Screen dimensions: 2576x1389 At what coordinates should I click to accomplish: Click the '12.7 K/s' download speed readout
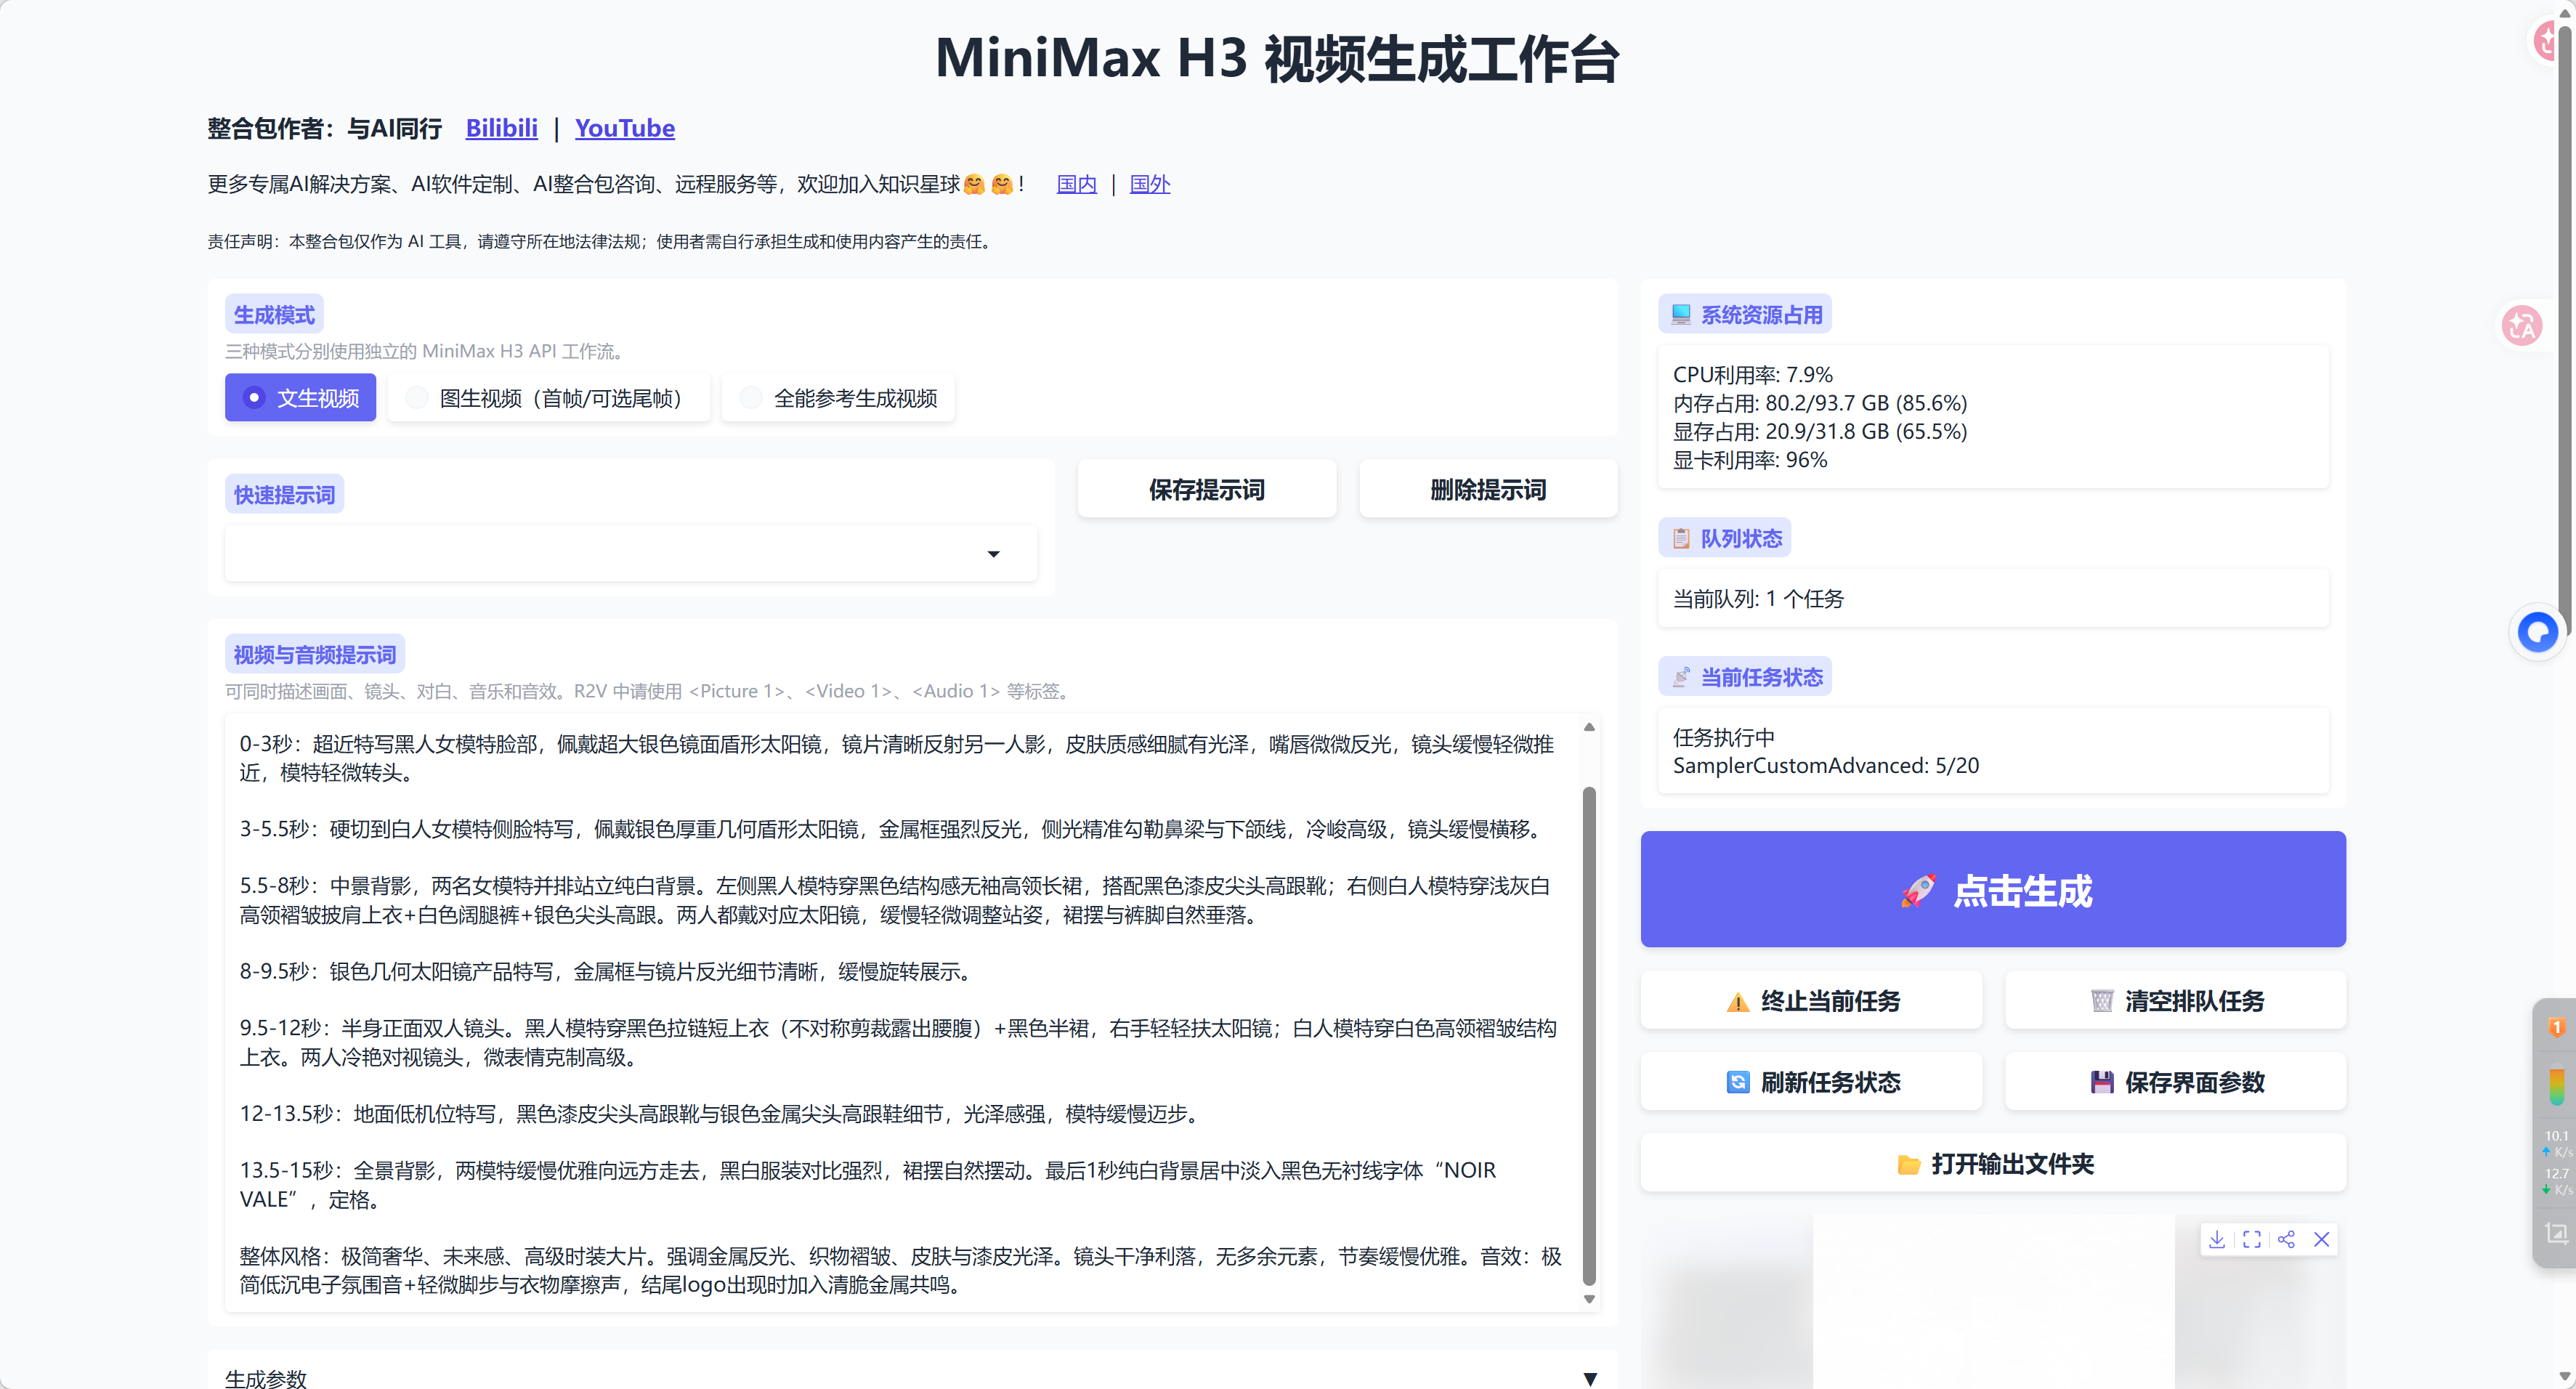tap(2557, 1181)
